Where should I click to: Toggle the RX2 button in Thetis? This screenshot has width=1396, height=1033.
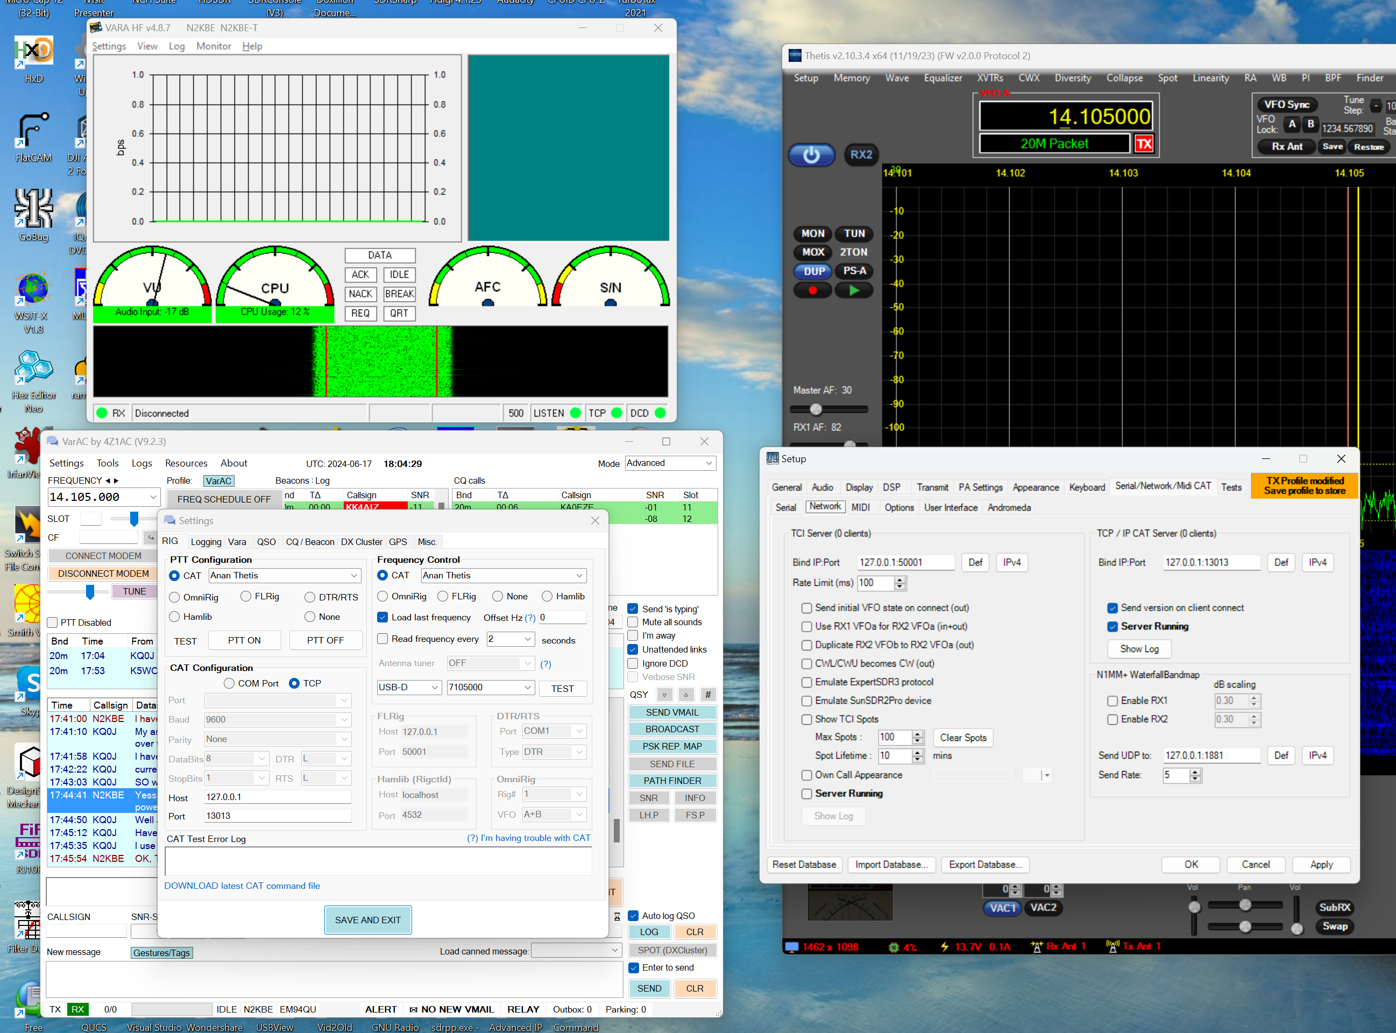[861, 154]
